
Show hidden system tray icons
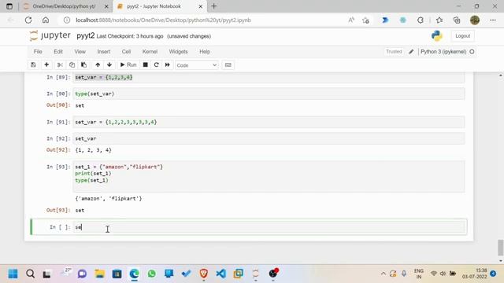click(384, 274)
